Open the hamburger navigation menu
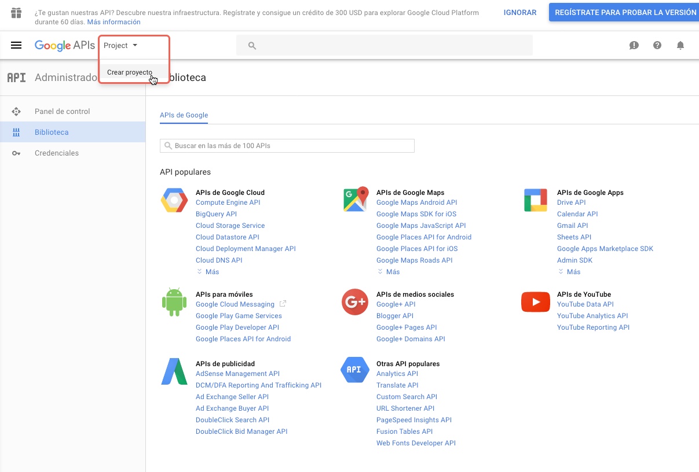 coord(16,45)
